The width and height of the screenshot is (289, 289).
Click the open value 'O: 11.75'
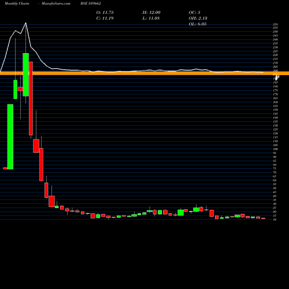click(x=105, y=13)
